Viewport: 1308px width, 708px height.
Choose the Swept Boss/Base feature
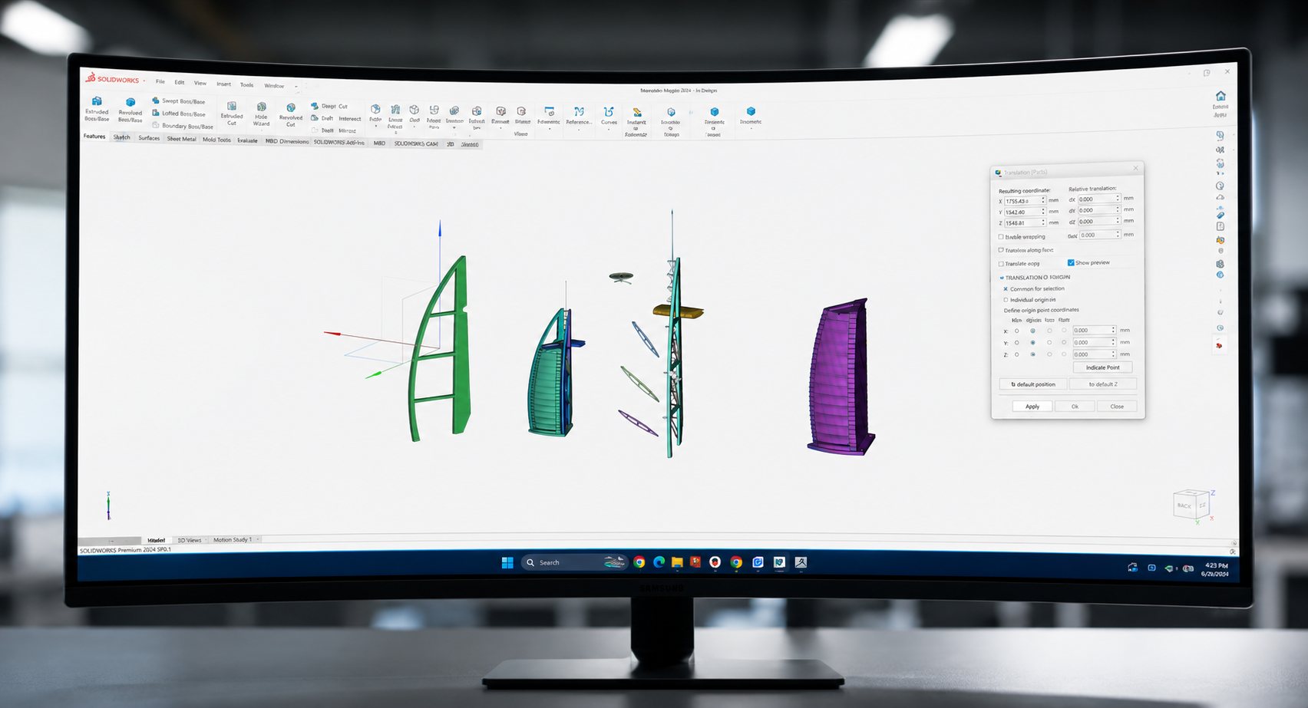point(179,101)
